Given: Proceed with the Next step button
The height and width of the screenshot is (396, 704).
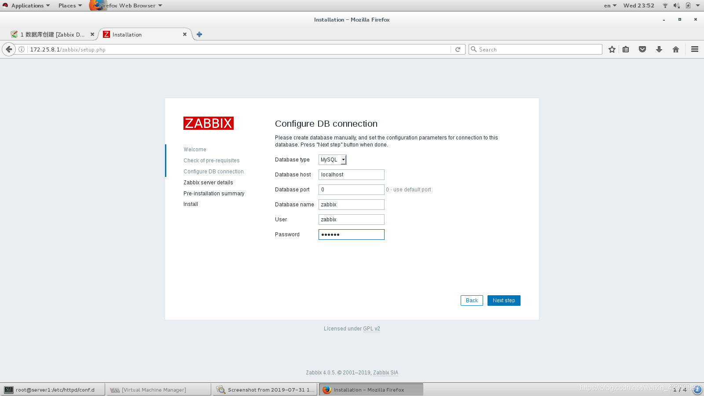Looking at the screenshot, I should click(x=504, y=301).
